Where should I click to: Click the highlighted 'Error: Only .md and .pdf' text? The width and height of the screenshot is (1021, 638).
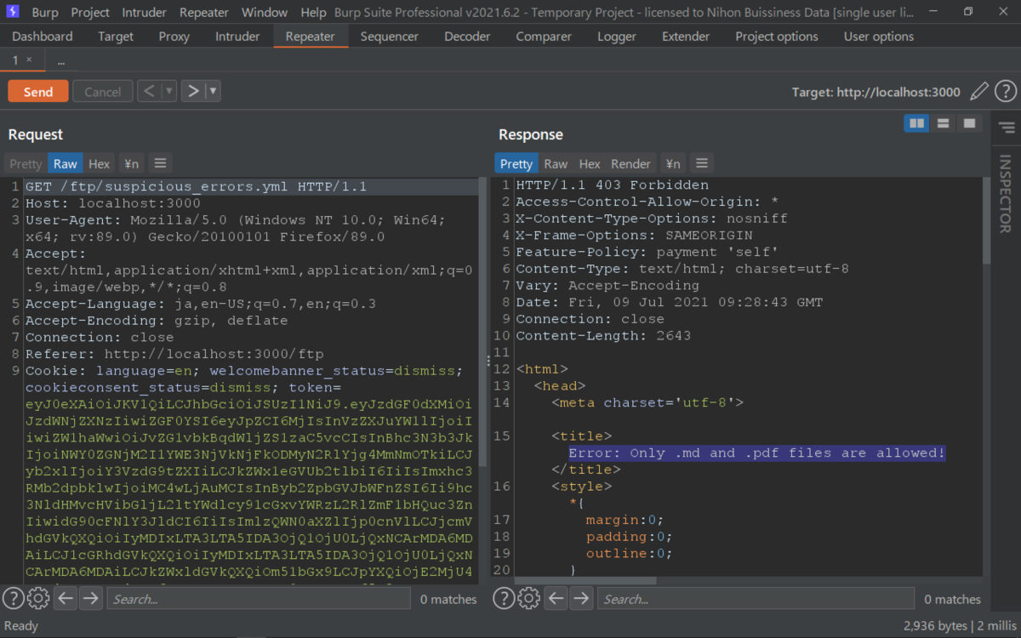757,453
